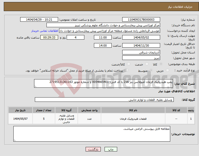Click the remaining days field showing 4
This screenshot has height=156, width=199.
[76, 38]
